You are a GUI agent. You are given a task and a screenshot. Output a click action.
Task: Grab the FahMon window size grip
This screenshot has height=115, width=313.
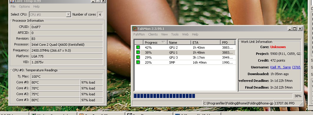301,104
